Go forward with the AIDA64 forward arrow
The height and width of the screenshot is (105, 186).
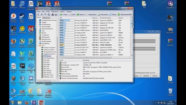click(x=42, y=15)
